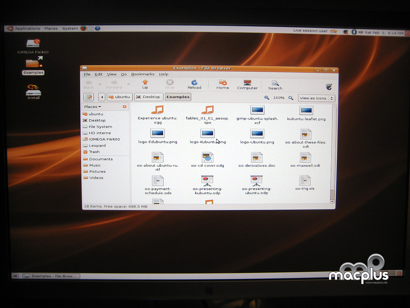Select oo-presenting-kubuntu.odp presentation icon
The height and width of the screenshot is (308, 410).
[x=207, y=180]
